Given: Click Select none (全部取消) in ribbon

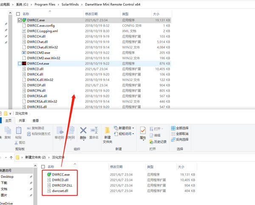Looking at the screenshot, I should [x=180, y=134].
